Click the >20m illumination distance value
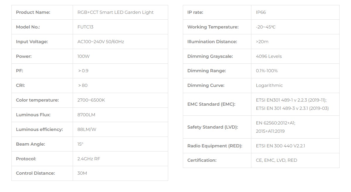This screenshot has width=351, height=192. pyautogui.click(x=262, y=42)
